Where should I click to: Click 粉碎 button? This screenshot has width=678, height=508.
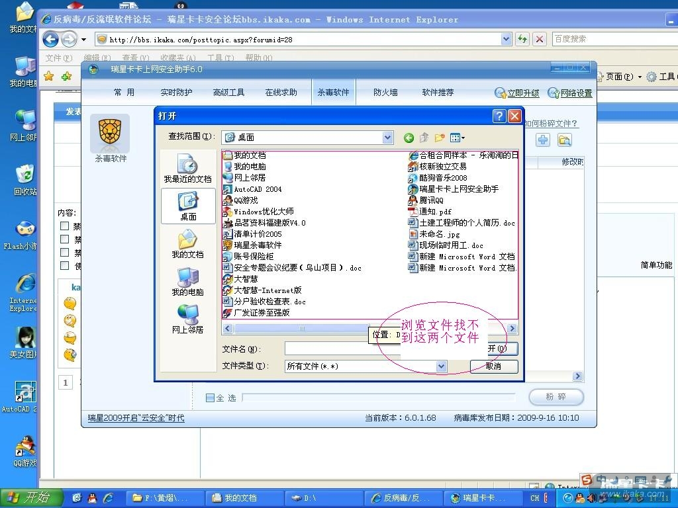pyautogui.click(x=556, y=397)
